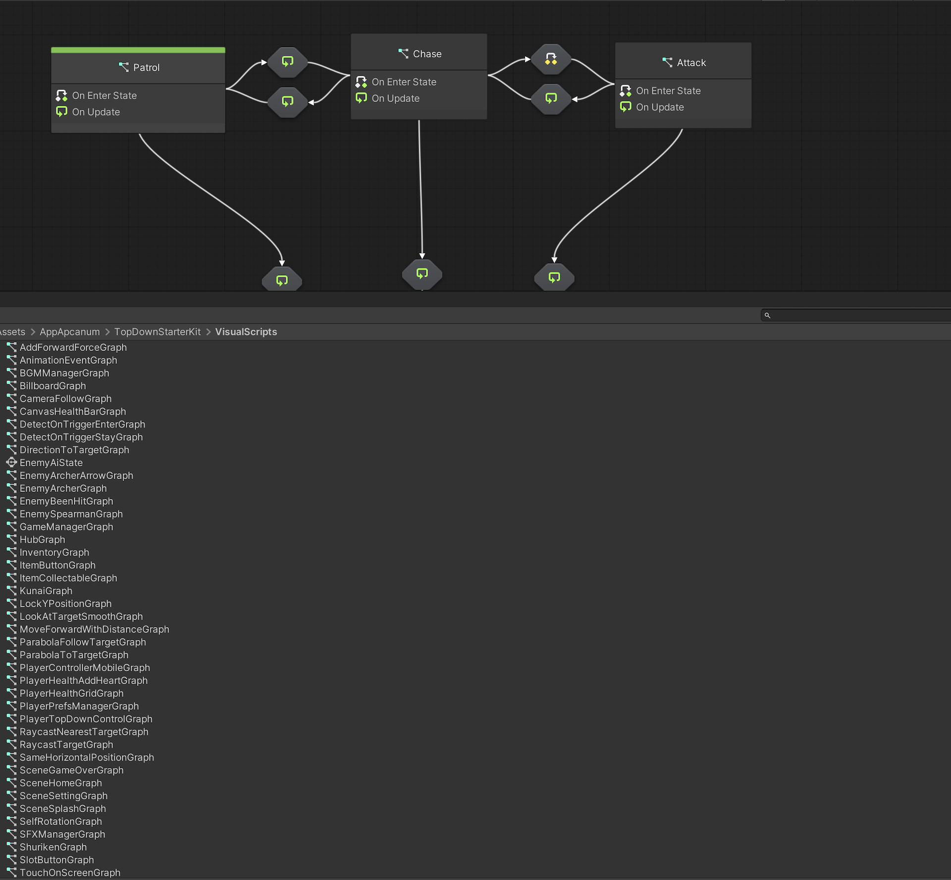951x880 pixels.
Task: Select DirectionToTargetGraph asset
Action: pos(74,450)
